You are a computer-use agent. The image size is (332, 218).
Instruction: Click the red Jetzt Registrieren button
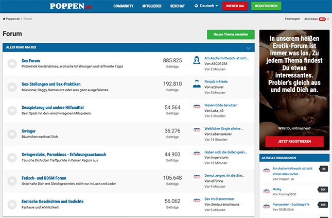pyautogui.click(x=294, y=141)
